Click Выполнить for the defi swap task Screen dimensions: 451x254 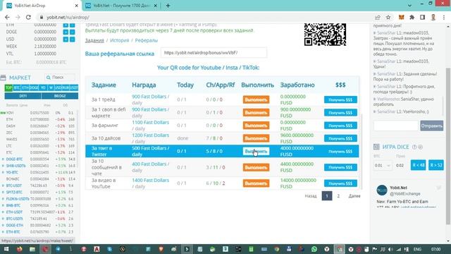pyautogui.click(x=256, y=113)
